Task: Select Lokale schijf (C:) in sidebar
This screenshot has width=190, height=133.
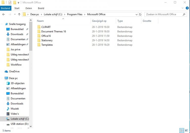Action: pyautogui.click(x=20, y=119)
